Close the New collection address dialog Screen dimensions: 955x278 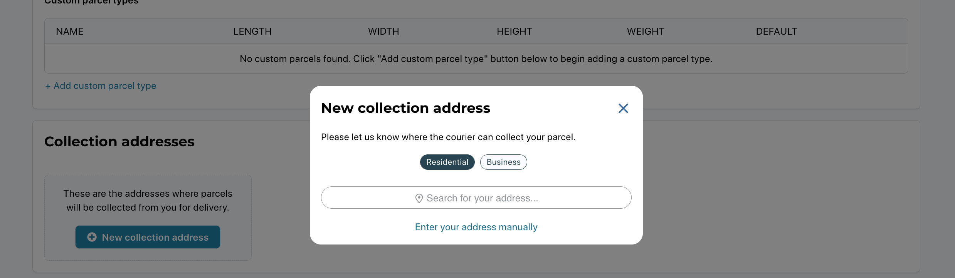pos(623,108)
